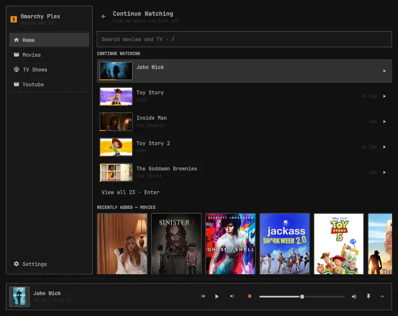
Task: Click View all 23 link
Action: click(130, 192)
